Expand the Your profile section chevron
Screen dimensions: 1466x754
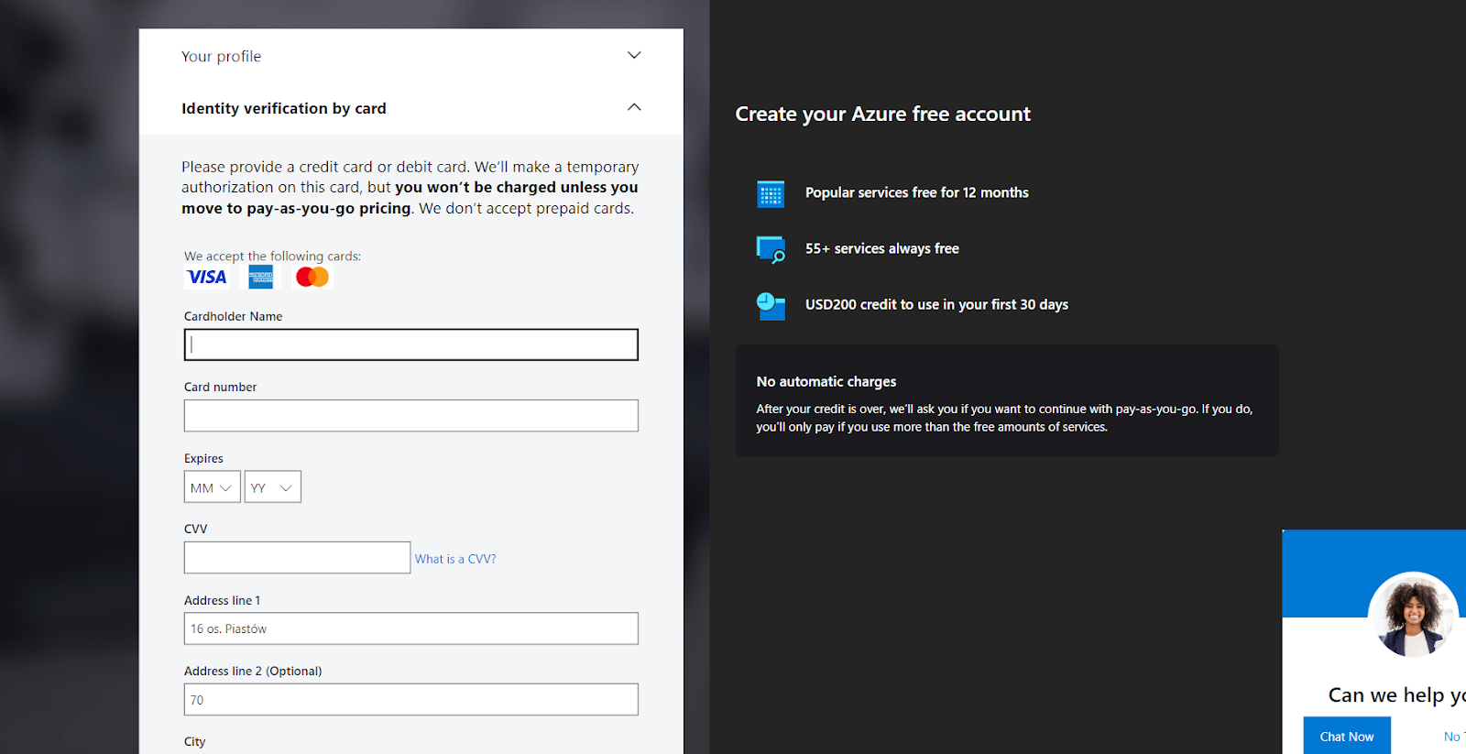[633, 56]
